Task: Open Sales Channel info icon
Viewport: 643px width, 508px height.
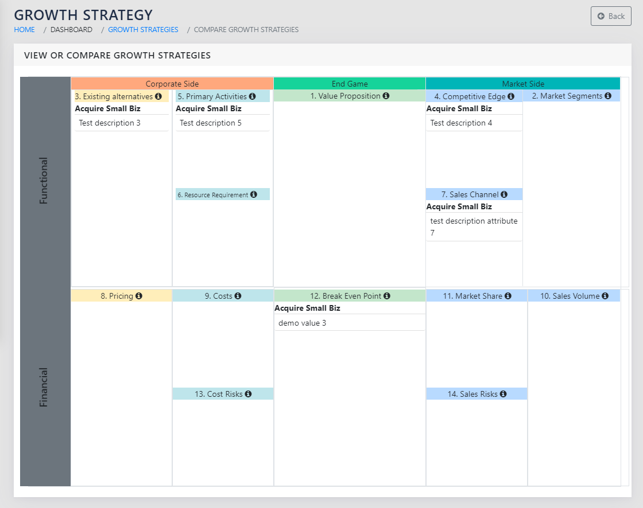Action: (x=504, y=194)
